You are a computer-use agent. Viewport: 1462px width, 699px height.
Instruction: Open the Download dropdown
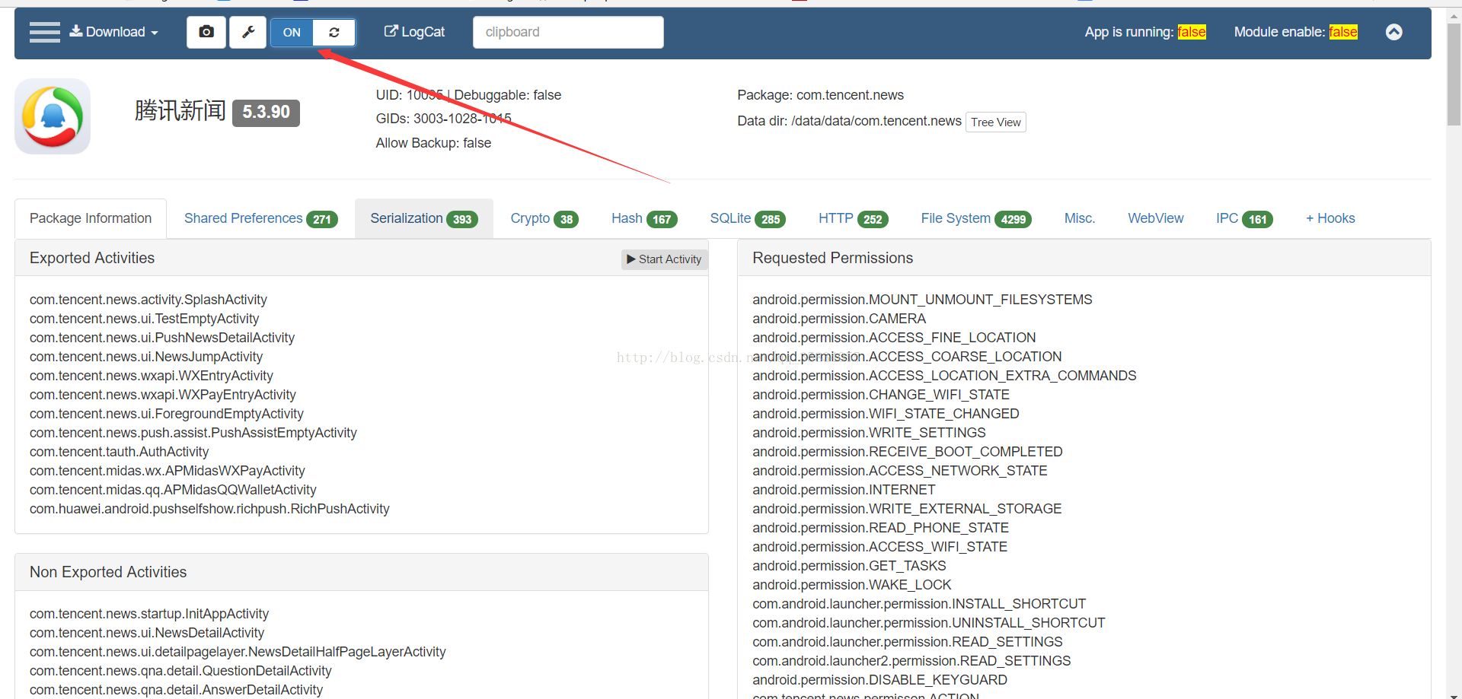pyautogui.click(x=114, y=32)
